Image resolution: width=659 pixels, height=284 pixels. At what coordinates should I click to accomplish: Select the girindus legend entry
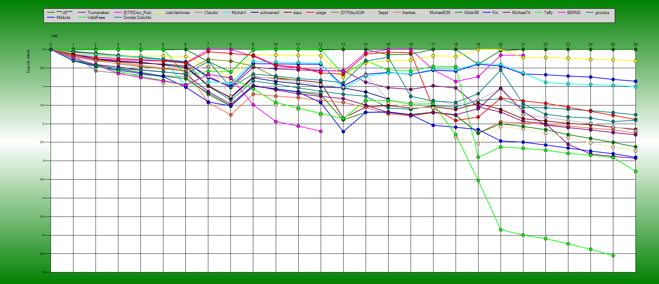click(602, 13)
